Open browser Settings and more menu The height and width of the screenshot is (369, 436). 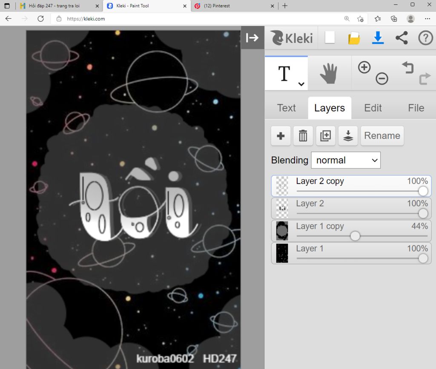427,19
